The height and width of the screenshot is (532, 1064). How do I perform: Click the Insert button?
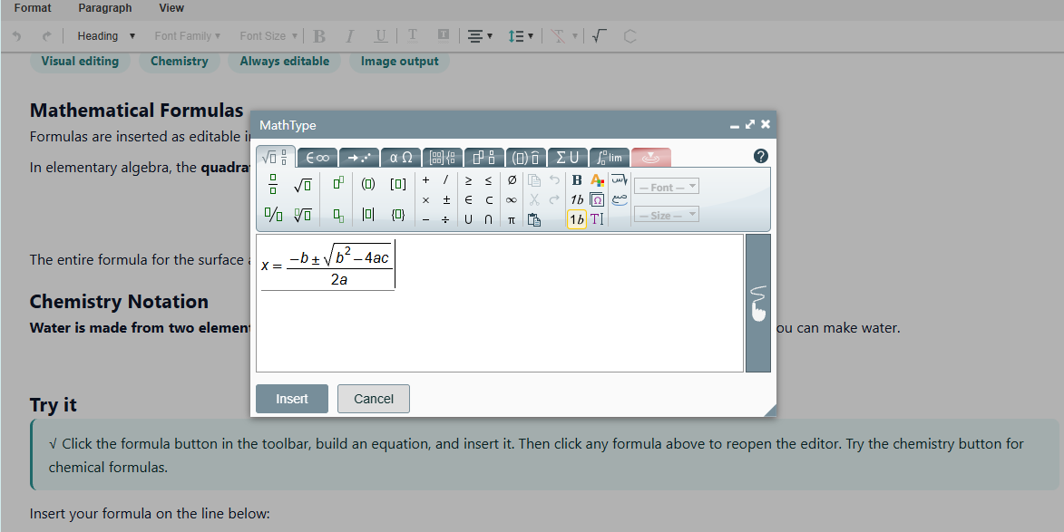[292, 399]
